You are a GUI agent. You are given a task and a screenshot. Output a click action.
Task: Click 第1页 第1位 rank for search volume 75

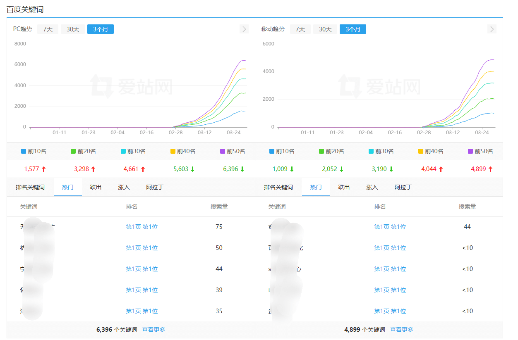pyautogui.click(x=142, y=227)
